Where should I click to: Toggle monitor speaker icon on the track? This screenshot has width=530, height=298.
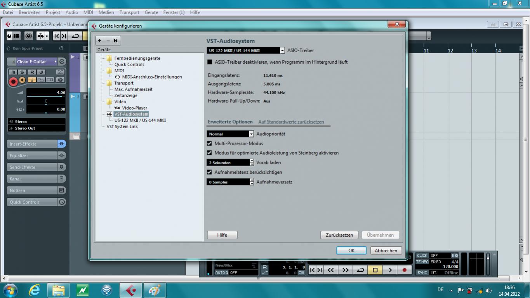click(22, 80)
